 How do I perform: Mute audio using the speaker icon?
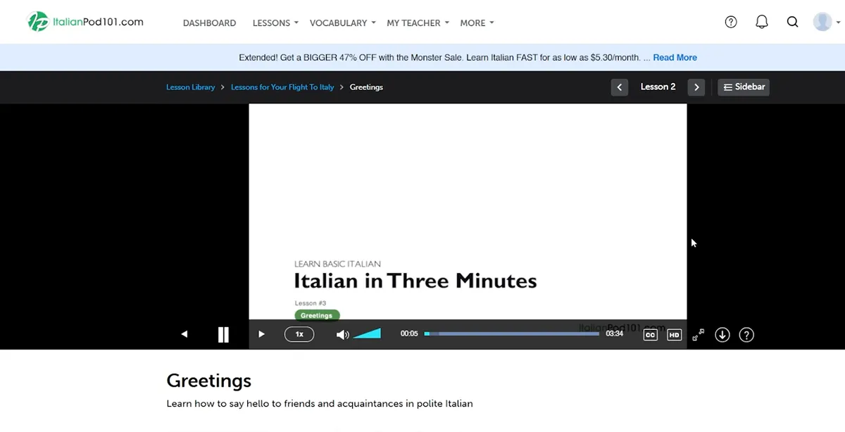(342, 334)
